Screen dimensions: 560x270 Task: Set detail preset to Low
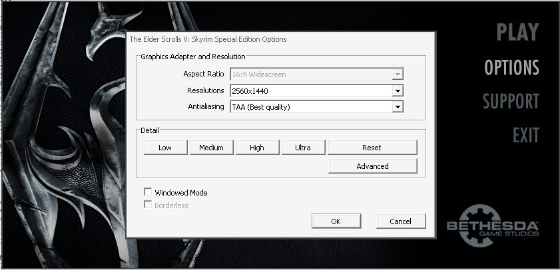(x=165, y=148)
